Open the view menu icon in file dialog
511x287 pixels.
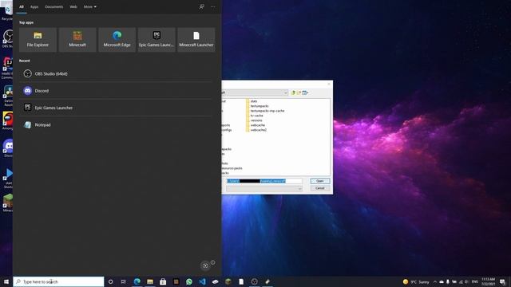[305, 92]
